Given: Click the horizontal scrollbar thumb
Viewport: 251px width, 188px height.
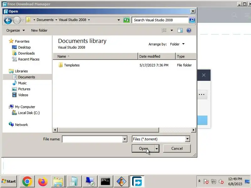Looking at the screenshot, I should point(108,130).
